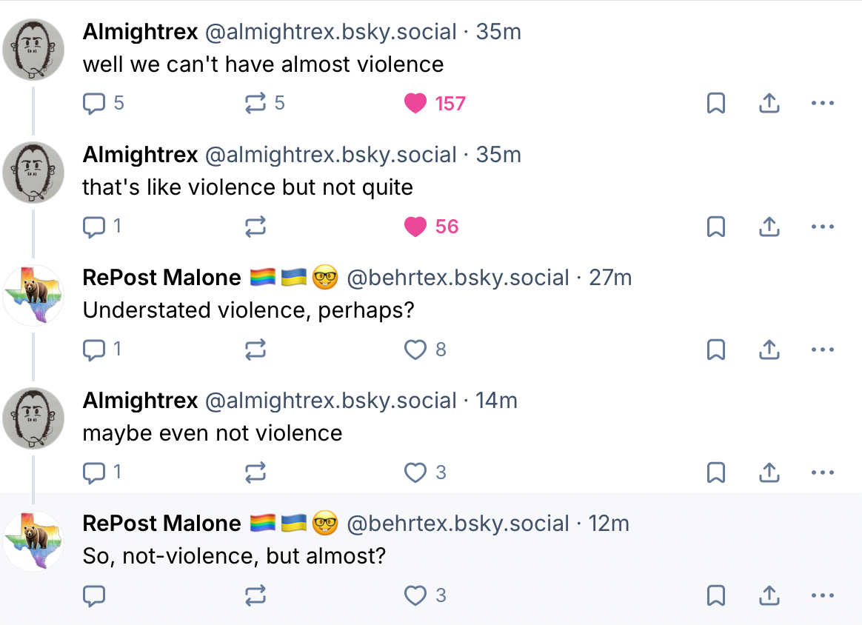
Task: Open more options on "Understated violence, perhaps?" post
Action: point(822,349)
